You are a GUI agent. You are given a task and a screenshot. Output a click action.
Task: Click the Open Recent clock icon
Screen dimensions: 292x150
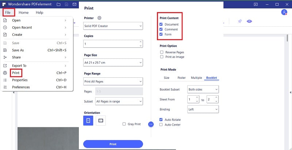[5, 27]
